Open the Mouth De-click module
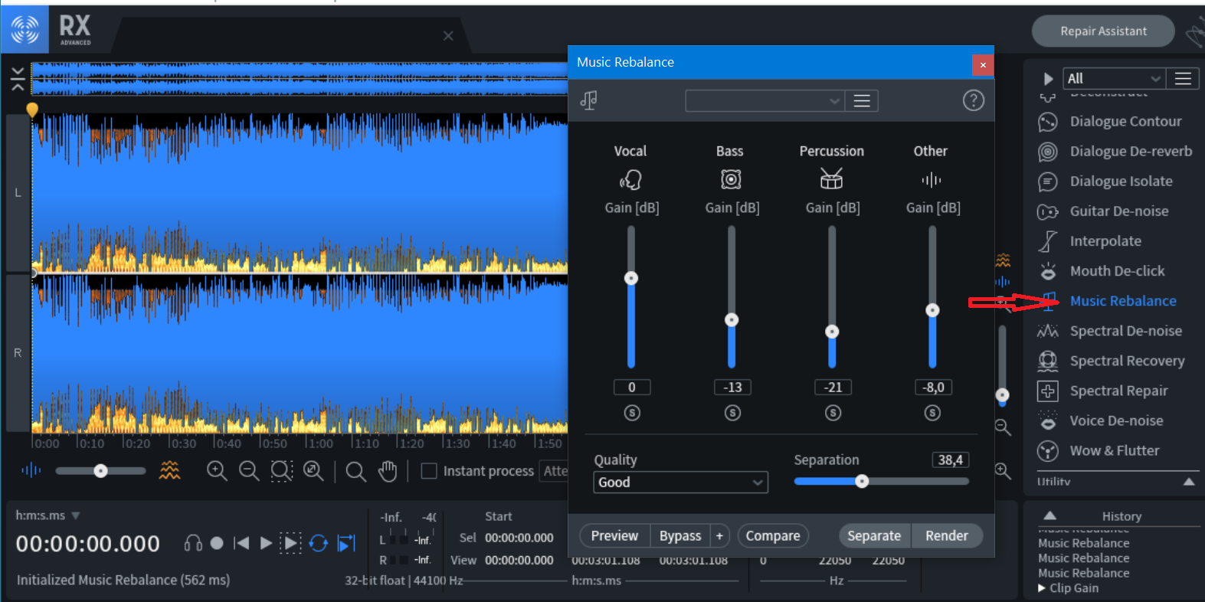1205x602 pixels. [x=1117, y=271]
